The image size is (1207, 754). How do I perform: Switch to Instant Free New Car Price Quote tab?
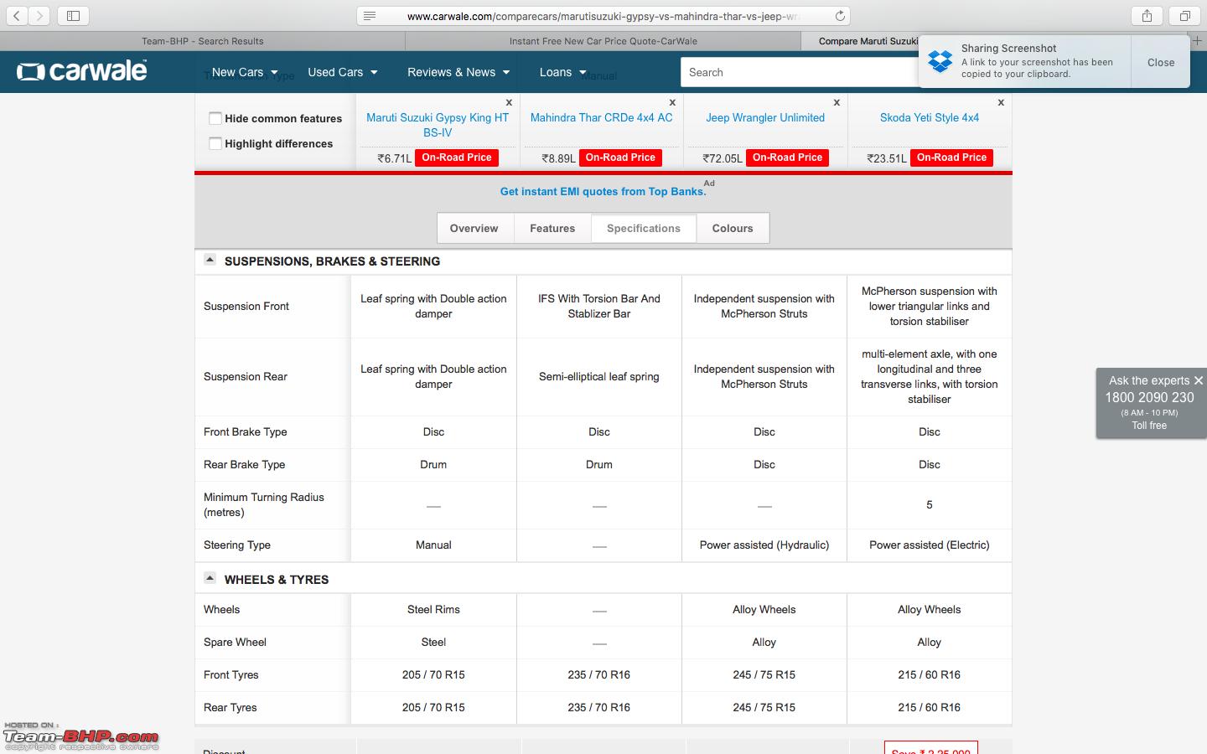coord(603,40)
